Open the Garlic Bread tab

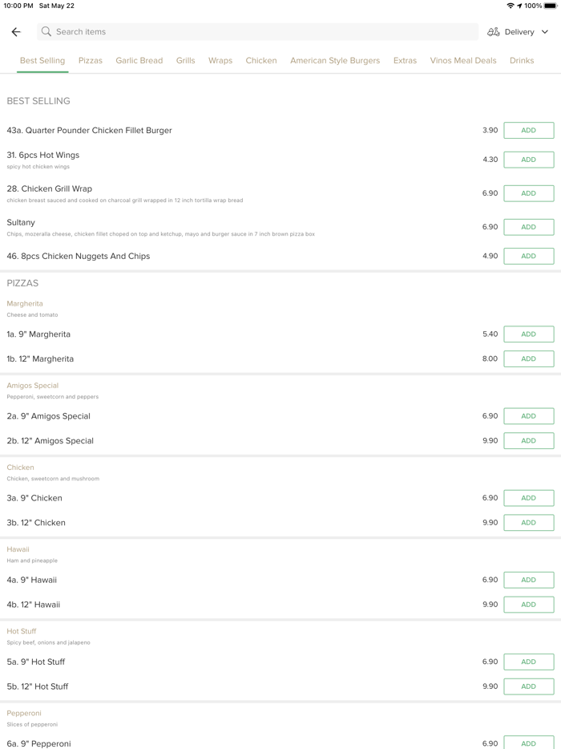(139, 60)
